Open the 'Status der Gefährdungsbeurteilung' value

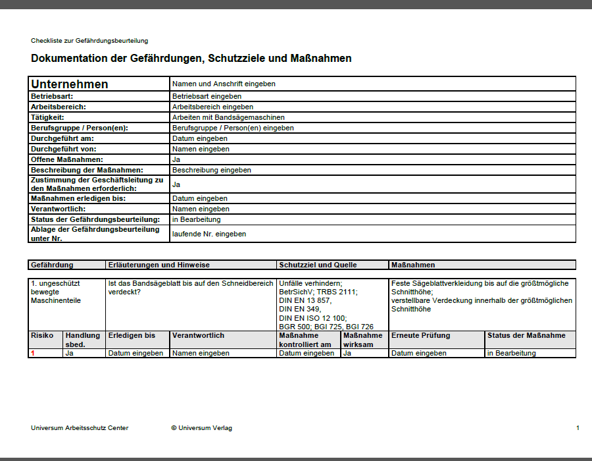(373, 220)
